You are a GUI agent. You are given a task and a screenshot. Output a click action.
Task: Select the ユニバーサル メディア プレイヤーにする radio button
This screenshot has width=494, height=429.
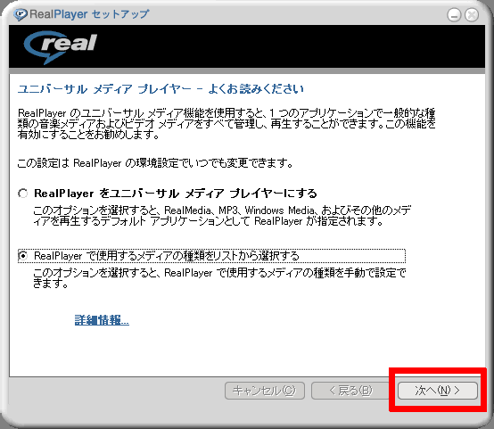click(22, 193)
